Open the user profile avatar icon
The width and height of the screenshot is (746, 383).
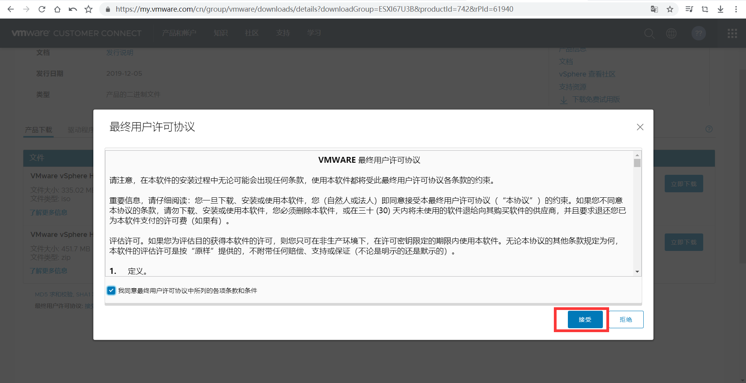click(x=699, y=33)
